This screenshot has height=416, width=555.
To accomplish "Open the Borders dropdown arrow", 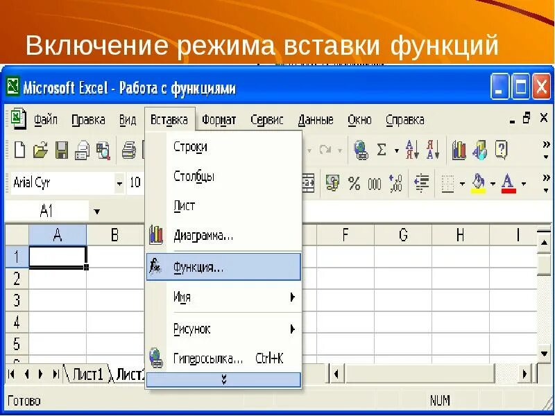I will [462, 184].
